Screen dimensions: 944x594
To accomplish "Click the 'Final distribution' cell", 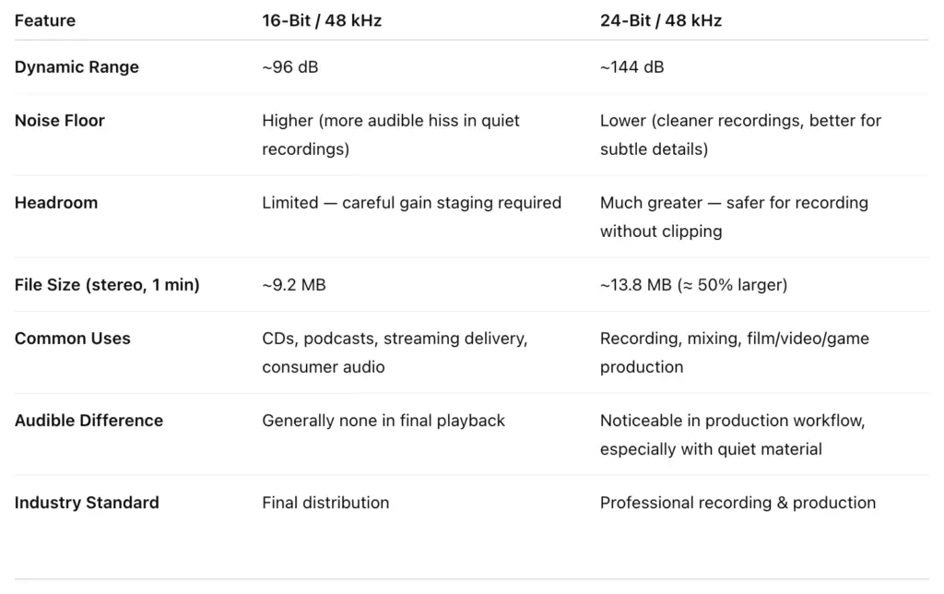I will [325, 503].
